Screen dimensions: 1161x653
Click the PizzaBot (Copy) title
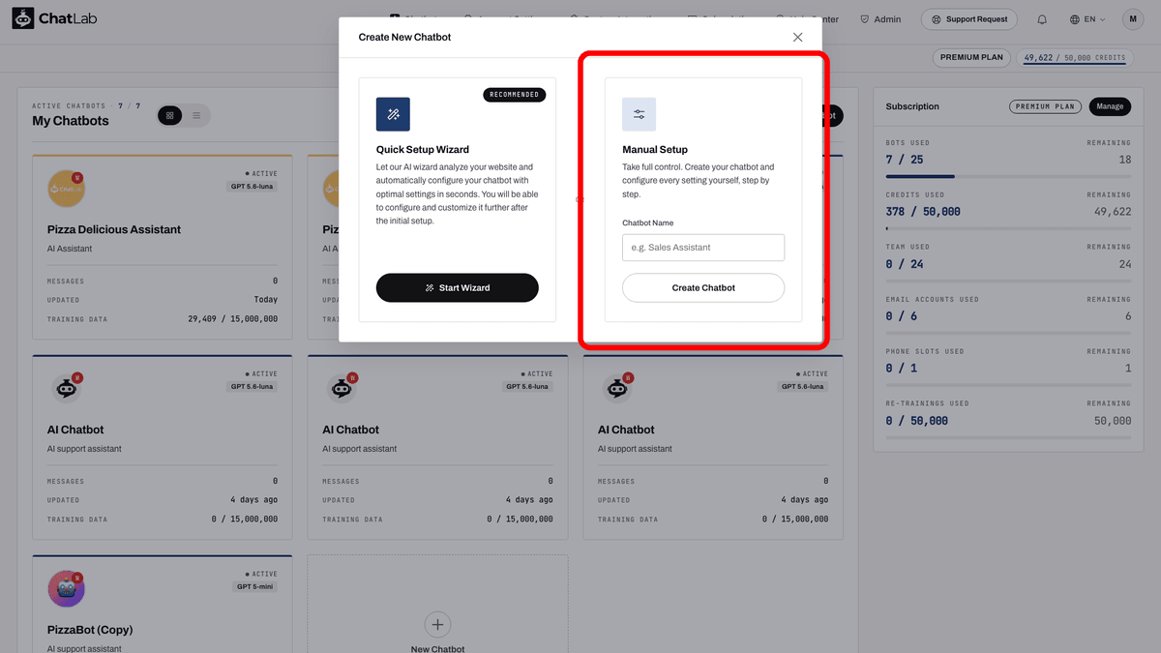click(x=90, y=630)
